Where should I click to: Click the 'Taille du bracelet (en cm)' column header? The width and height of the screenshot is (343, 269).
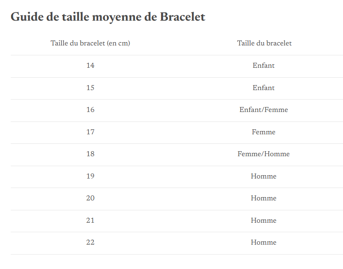tap(90, 43)
